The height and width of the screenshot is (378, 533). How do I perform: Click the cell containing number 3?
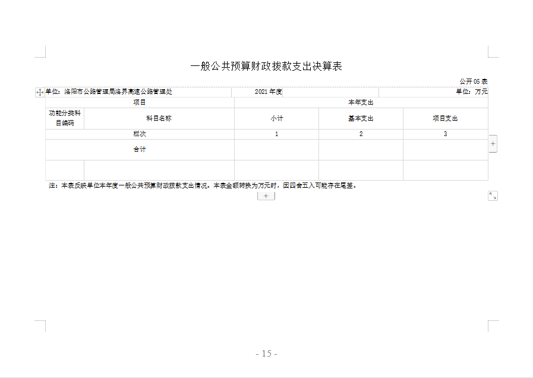[445, 134]
